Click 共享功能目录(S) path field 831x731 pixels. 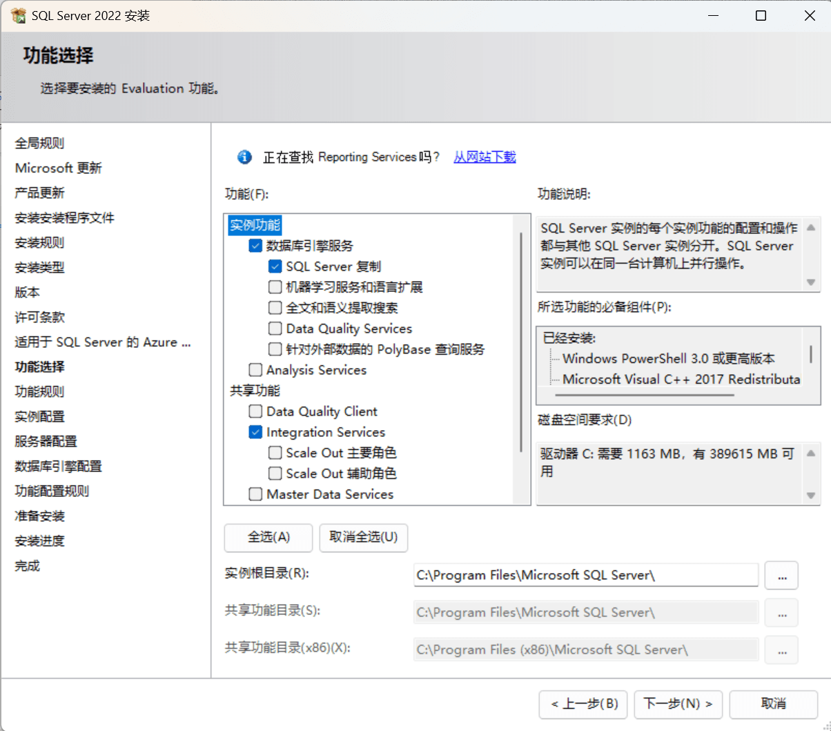[x=586, y=612]
